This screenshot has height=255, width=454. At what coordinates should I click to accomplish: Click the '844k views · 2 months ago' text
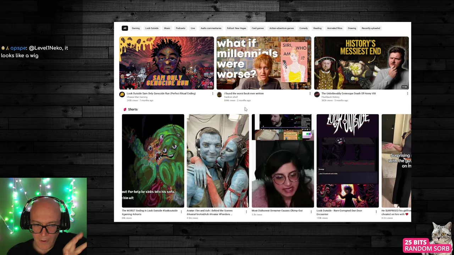tap(237, 101)
